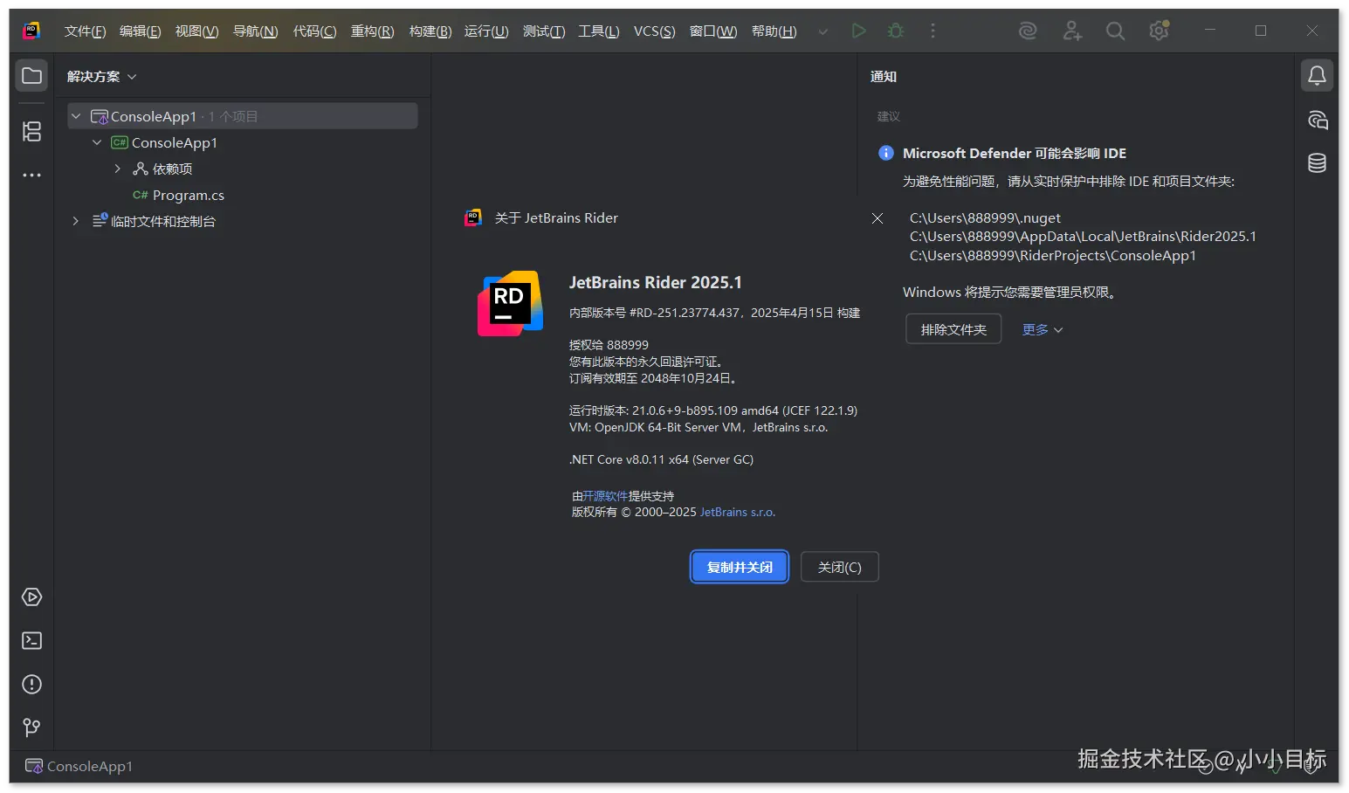Open the 窗口(W) menu
Viewport: 1349px width, 793px height.
[713, 31]
